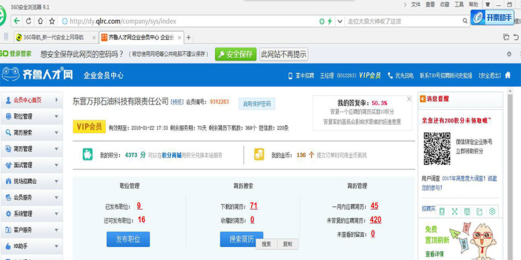
Task: Reload the page with the refresh icon
Action: (29, 21)
